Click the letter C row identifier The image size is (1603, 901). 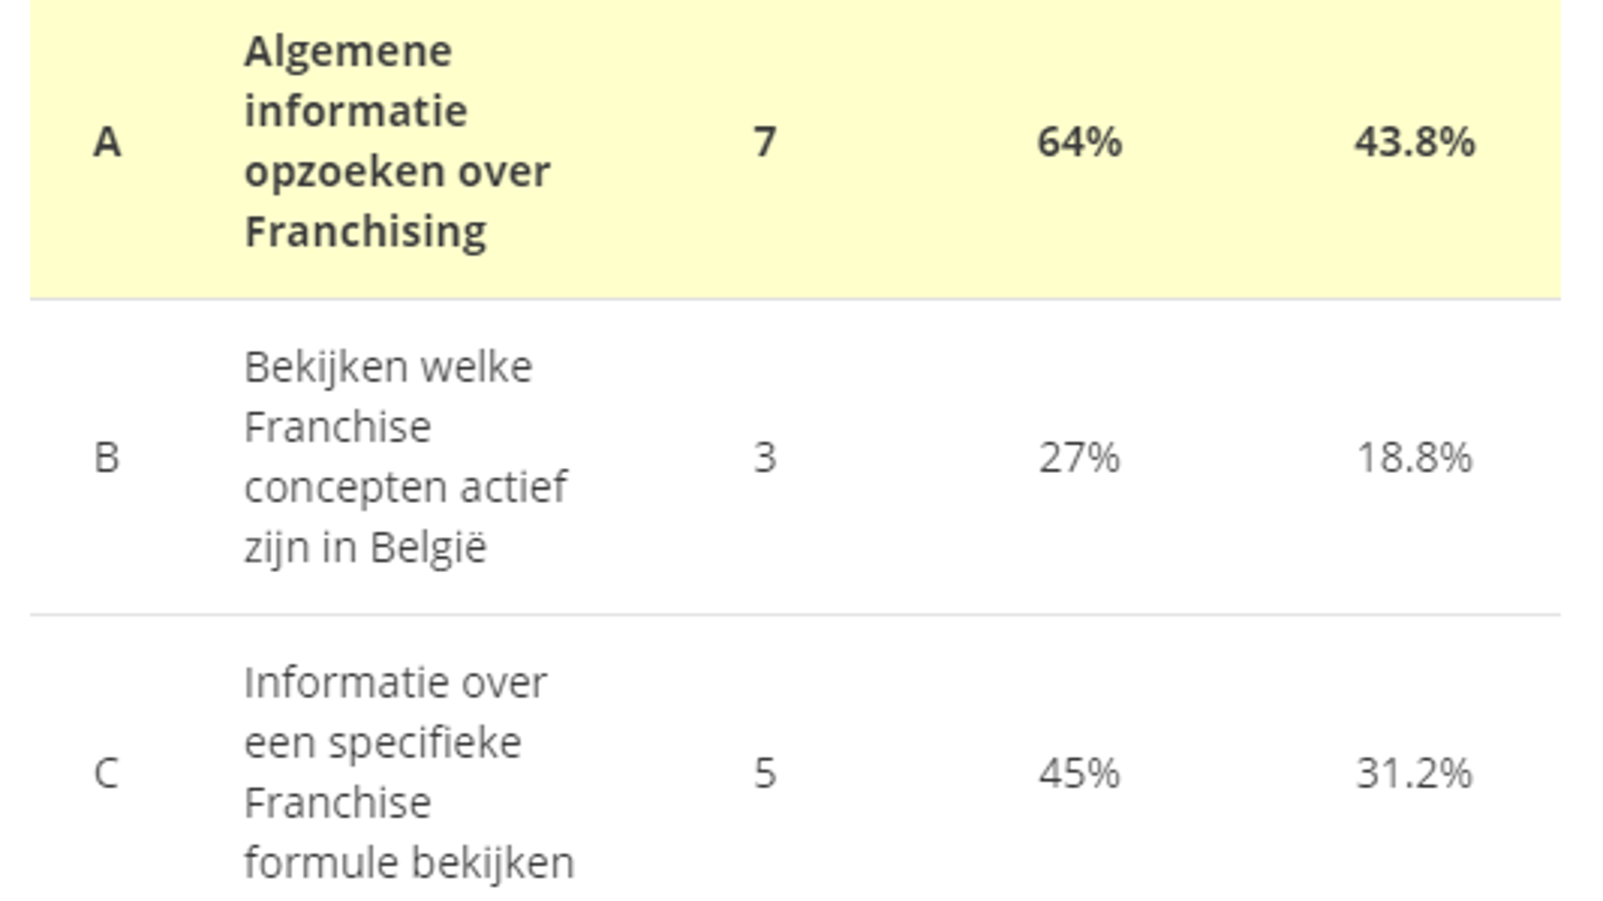pos(106,773)
